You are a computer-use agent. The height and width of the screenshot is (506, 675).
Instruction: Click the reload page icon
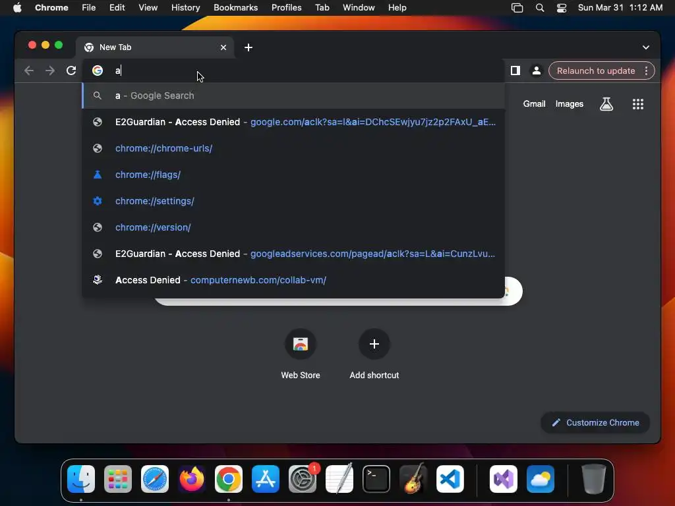(71, 70)
